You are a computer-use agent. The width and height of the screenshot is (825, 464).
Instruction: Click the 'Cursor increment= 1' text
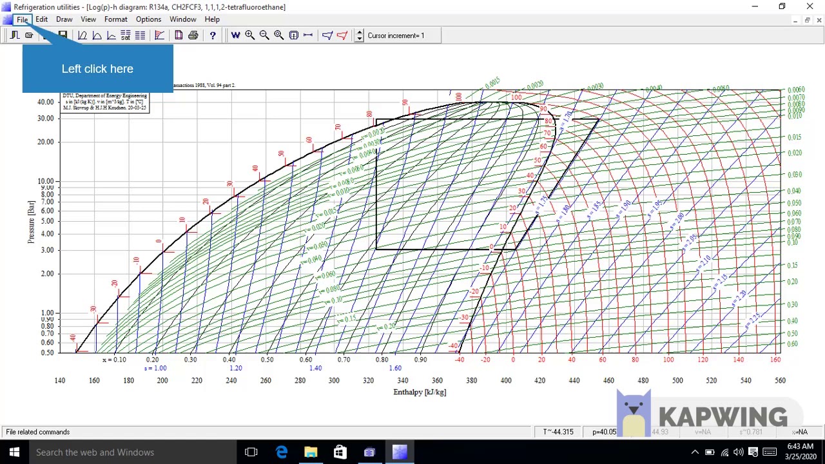(x=396, y=35)
